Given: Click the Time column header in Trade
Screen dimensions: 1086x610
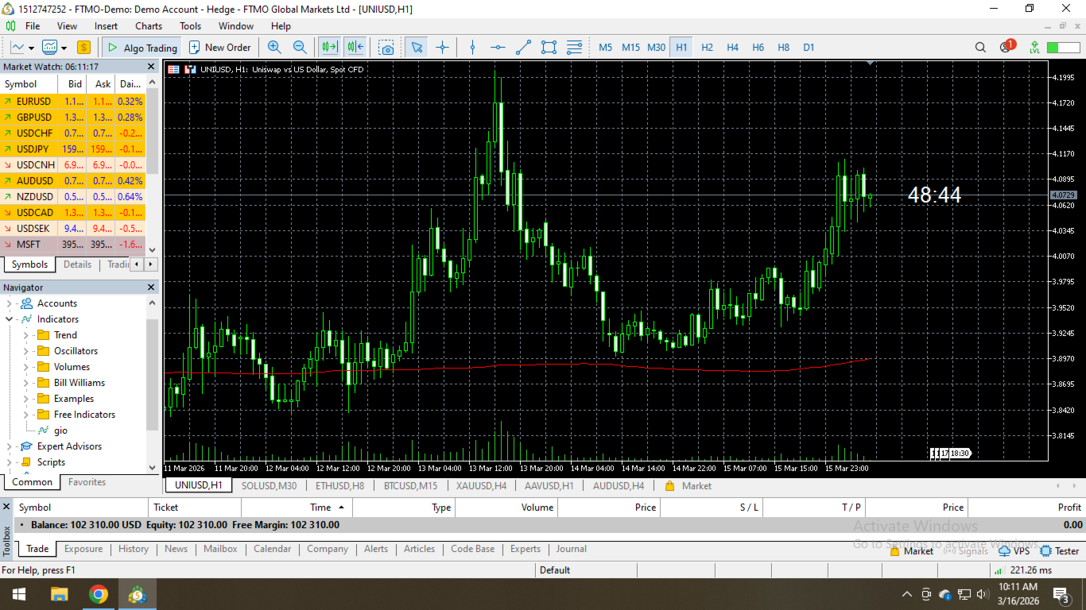Looking at the screenshot, I should pos(297,508).
